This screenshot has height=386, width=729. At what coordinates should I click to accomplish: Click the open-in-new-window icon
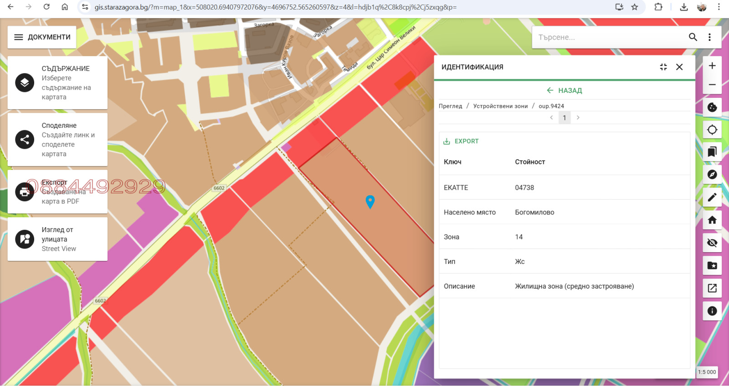[x=712, y=288]
